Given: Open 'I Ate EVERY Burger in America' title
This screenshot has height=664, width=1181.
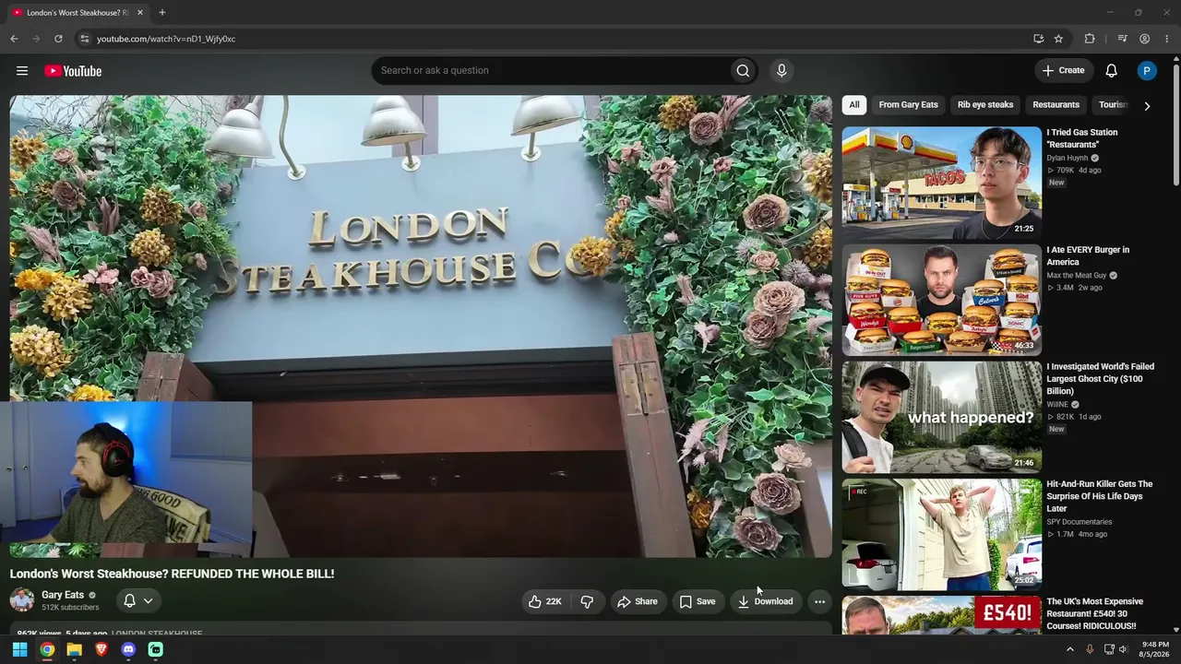Looking at the screenshot, I should 1088,255.
